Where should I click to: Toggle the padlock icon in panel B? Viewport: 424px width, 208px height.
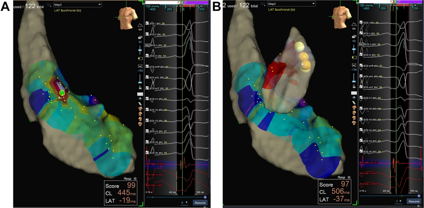coord(354,86)
